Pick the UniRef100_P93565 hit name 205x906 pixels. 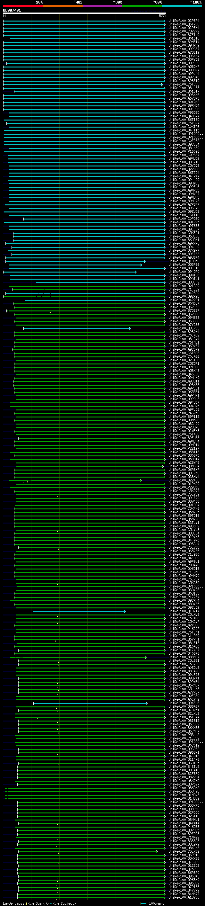[184, 112]
